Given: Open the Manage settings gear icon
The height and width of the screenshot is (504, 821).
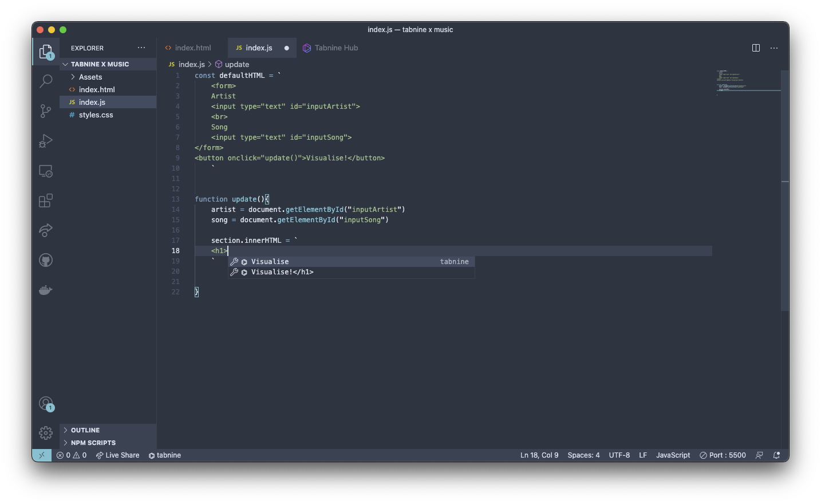Looking at the screenshot, I should pyautogui.click(x=45, y=433).
